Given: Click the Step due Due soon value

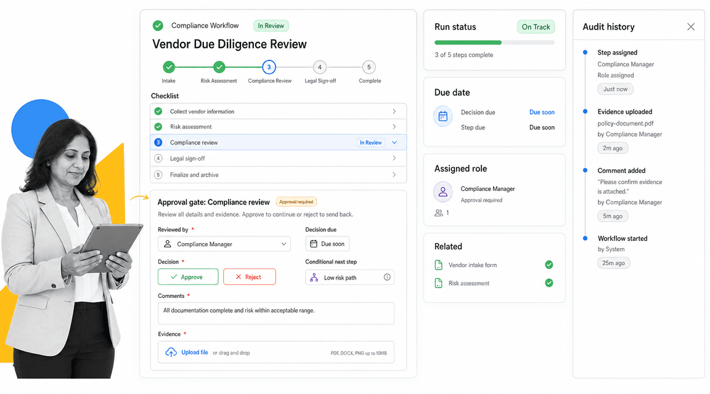Looking at the screenshot, I should pos(542,127).
